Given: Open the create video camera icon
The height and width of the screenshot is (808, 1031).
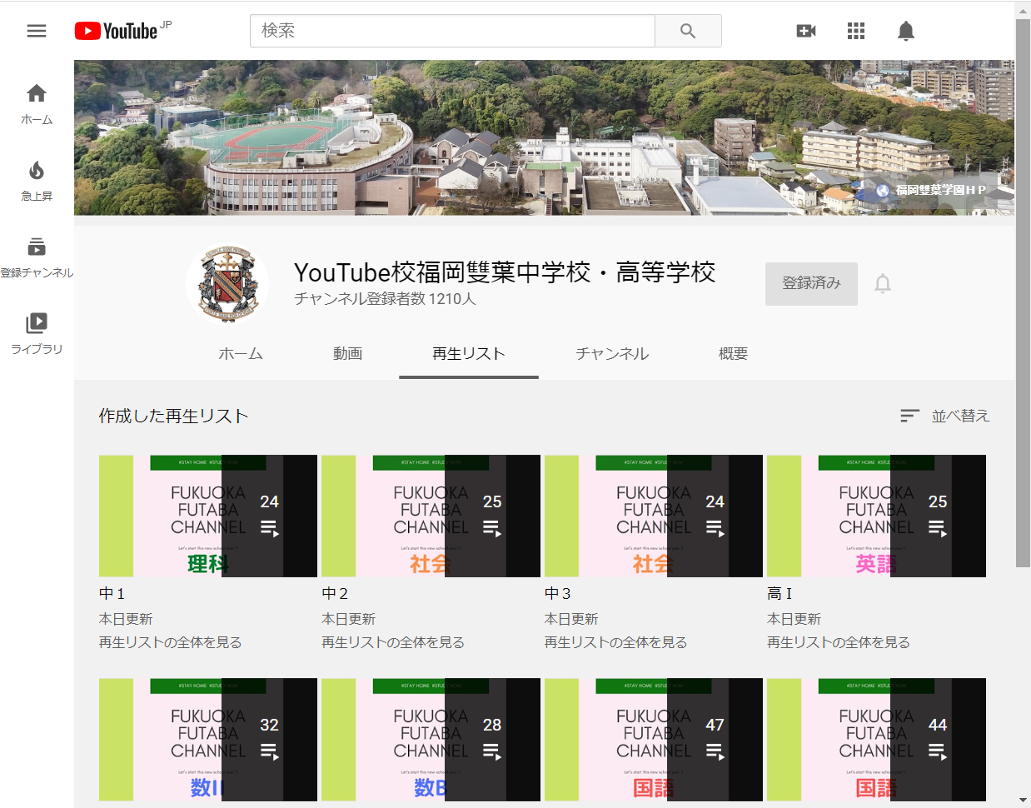Looking at the screenshot, I should 806,31.
